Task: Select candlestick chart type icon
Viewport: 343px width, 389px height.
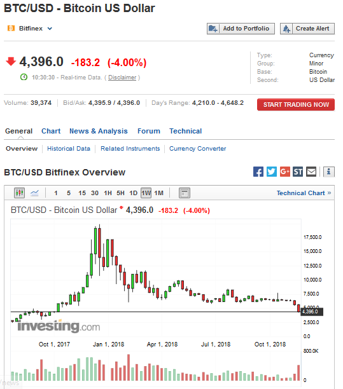Action: point(19,193)
